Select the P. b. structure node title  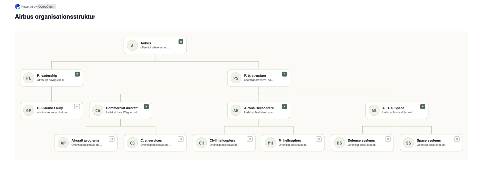(255, 76)
